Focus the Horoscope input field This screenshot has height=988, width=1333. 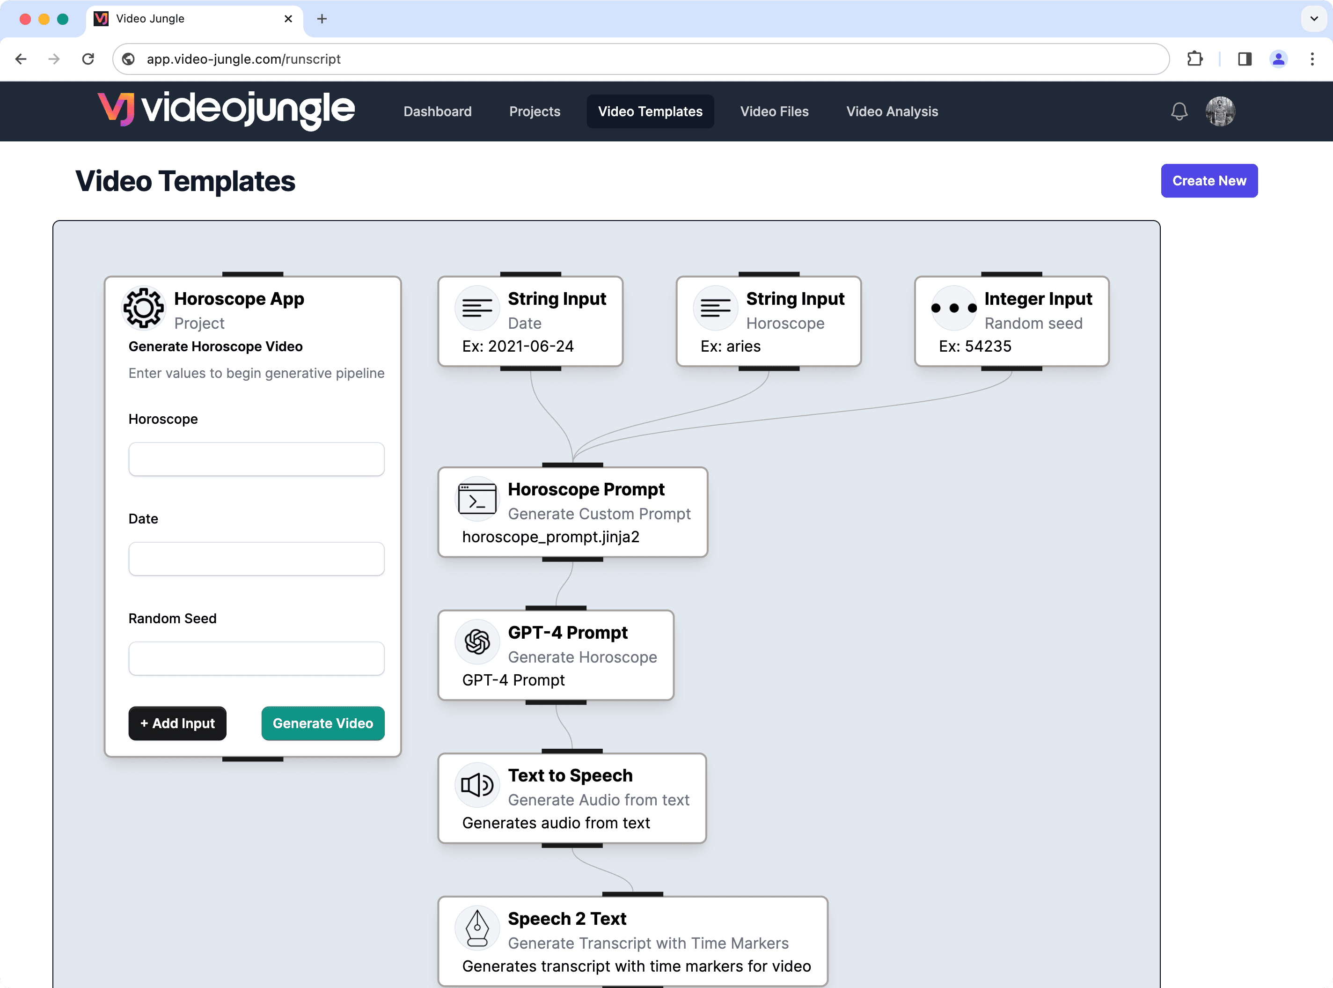tap(256, 459)
